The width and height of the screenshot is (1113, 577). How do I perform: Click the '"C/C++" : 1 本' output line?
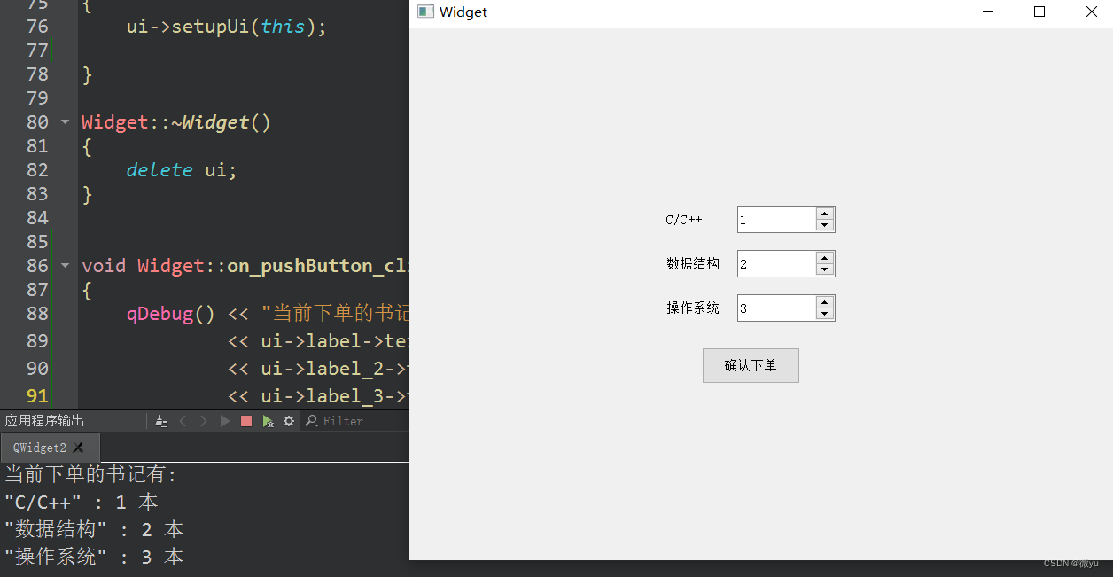(82, 503)
